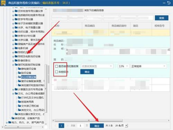Collapse the 文化、办公用设备或器具 tree node

click(x=13, y=94)
